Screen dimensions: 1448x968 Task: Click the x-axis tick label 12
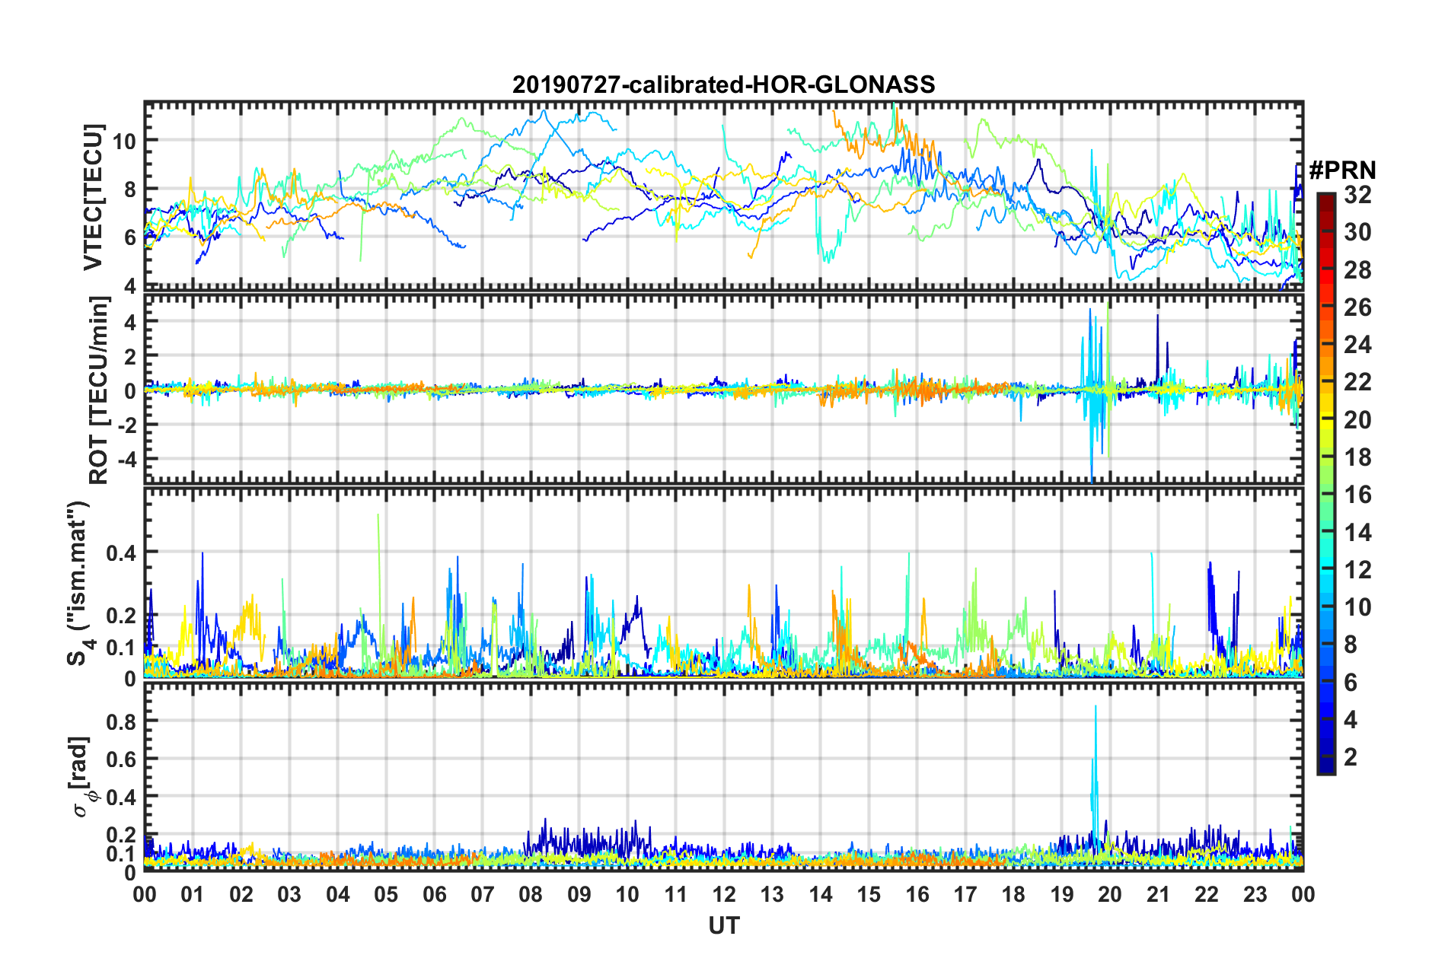point(723,893)
